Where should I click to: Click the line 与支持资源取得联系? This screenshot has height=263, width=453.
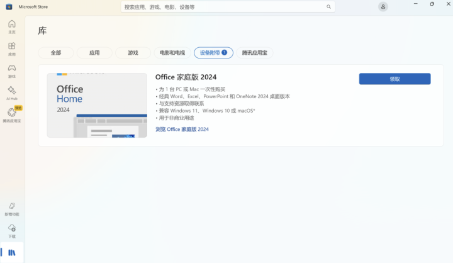[x=180, y=103]
